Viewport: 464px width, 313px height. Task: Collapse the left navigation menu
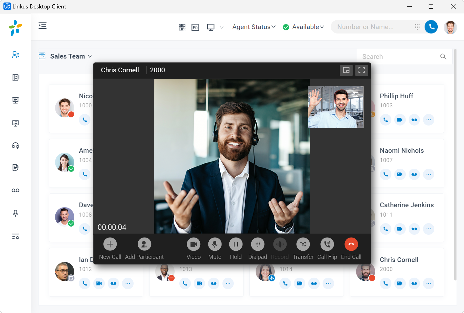click(43, 26)
